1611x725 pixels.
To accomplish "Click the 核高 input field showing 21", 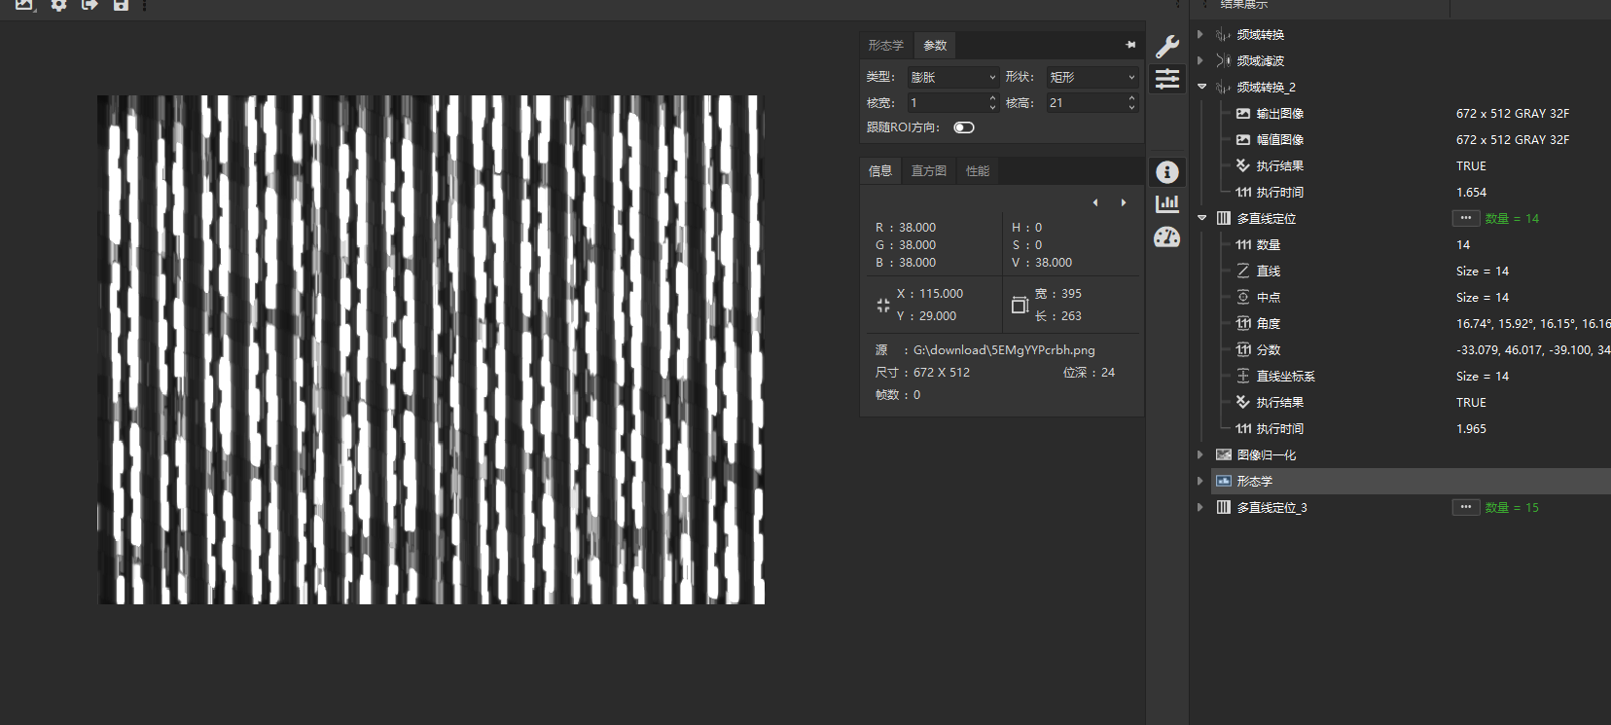I will pos(1084,102).
